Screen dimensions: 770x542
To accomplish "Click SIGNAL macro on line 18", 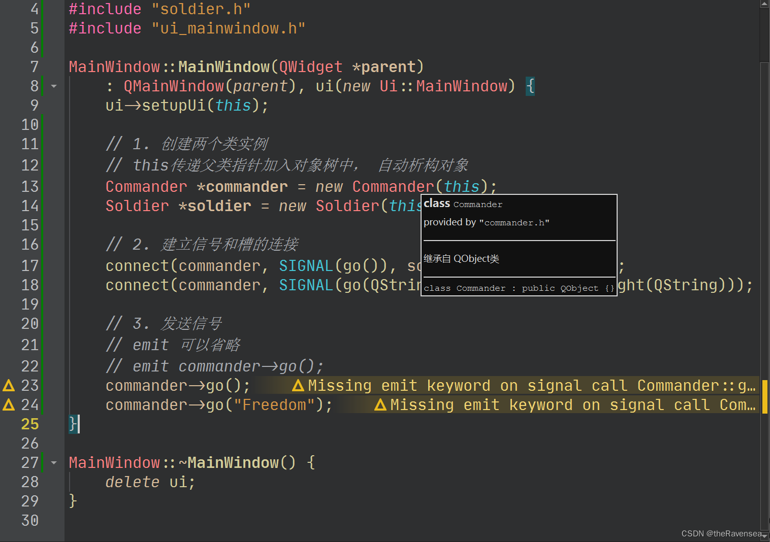I will 306,285.
